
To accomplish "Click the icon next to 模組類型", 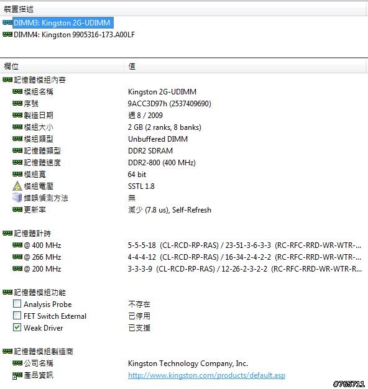I will pyautogui.click(x=17, y=139).
